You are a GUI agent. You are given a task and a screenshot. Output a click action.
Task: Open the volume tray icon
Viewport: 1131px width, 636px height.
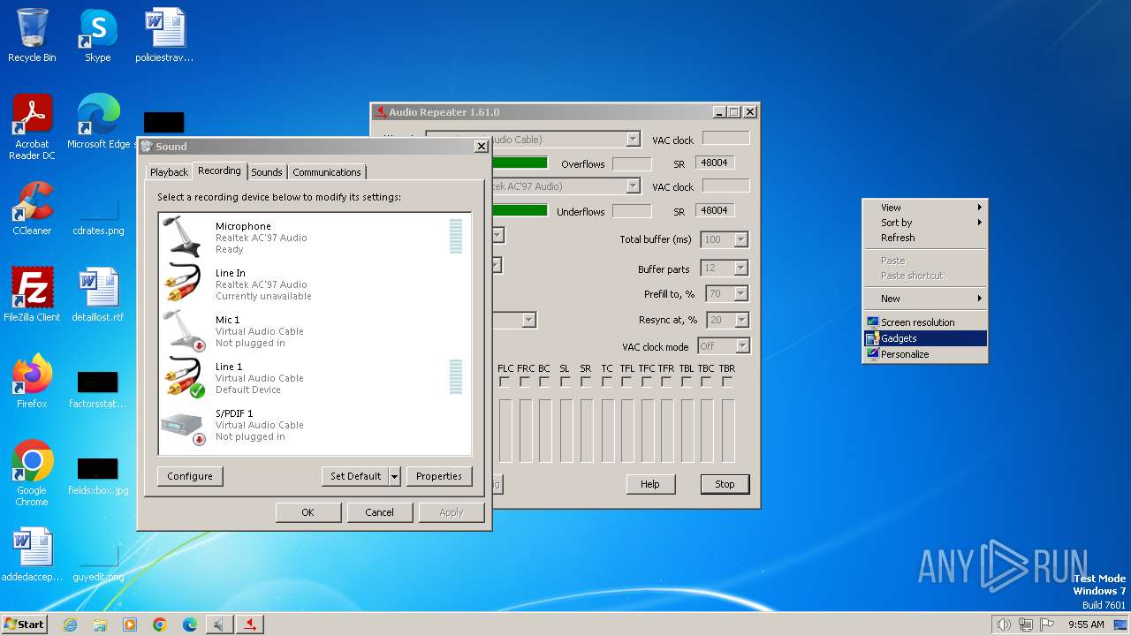point(1004,625)
